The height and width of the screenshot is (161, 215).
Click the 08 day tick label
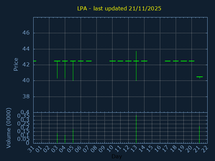pos(94,149)
